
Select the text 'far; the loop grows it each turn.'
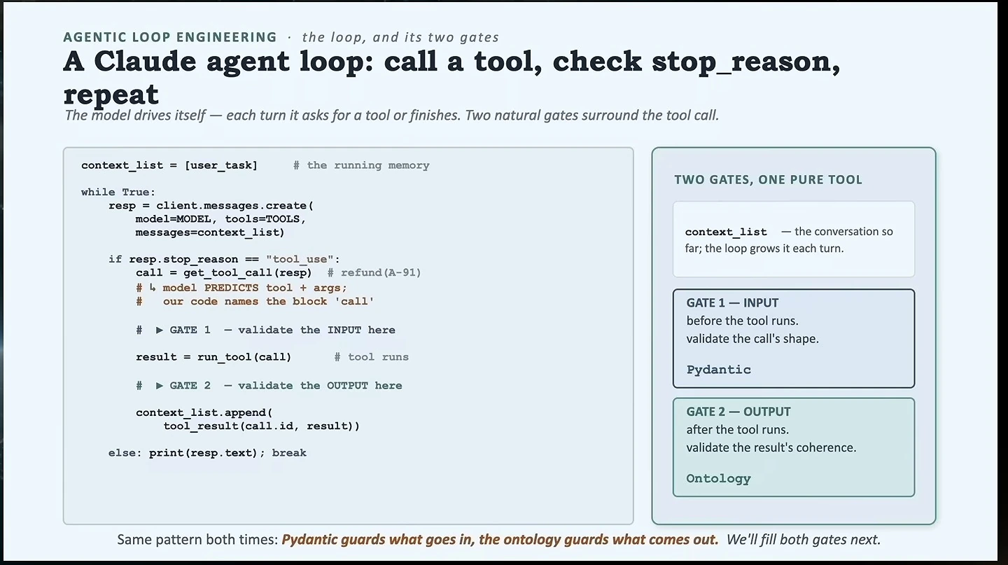(x=764, y=248)
